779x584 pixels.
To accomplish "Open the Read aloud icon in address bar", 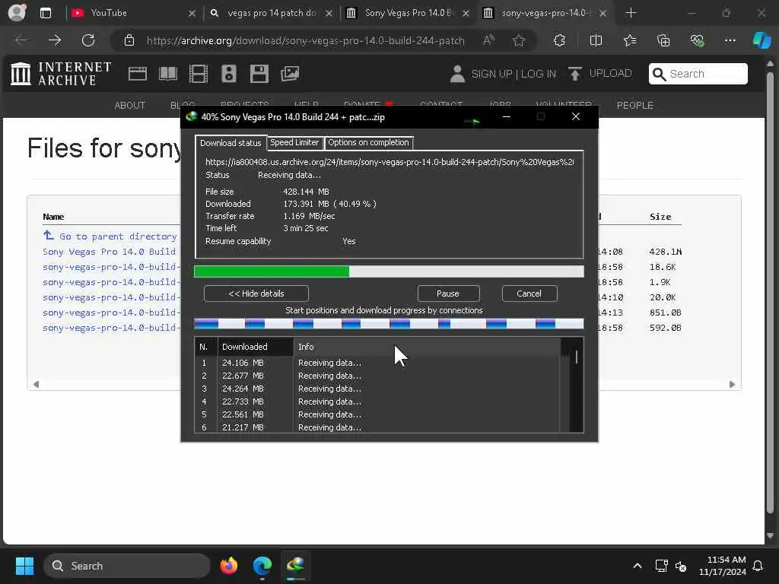I will [489, 40].
